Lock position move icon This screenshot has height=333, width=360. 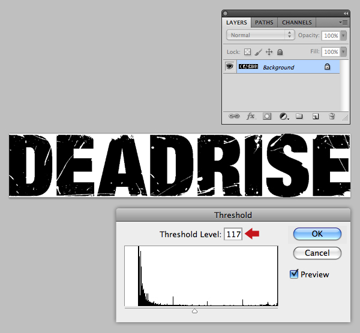269,52
